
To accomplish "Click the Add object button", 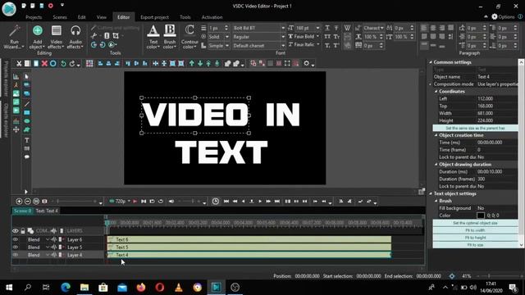I will click(38, 37).
